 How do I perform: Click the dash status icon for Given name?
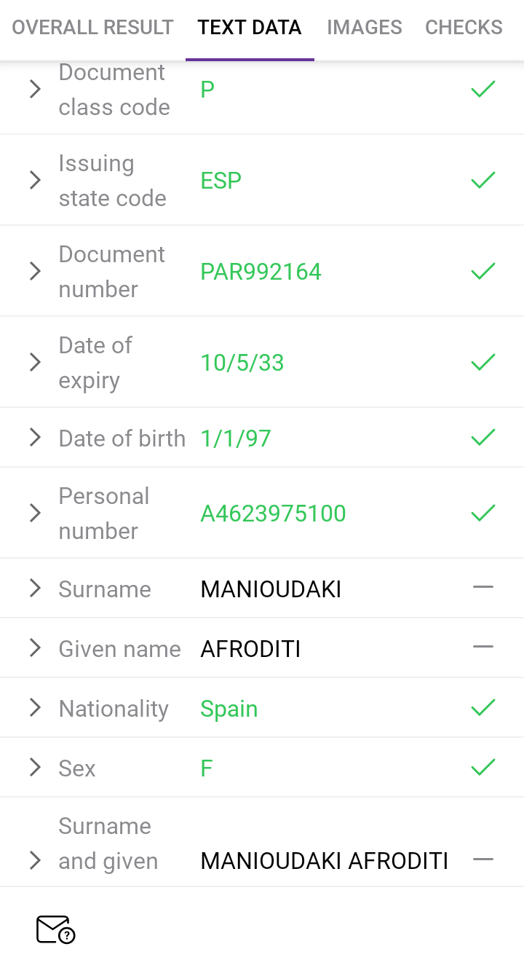483,647
